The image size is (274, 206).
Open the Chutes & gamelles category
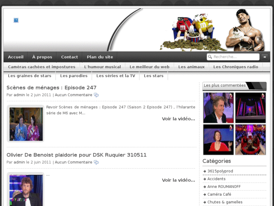pos(225,202)
